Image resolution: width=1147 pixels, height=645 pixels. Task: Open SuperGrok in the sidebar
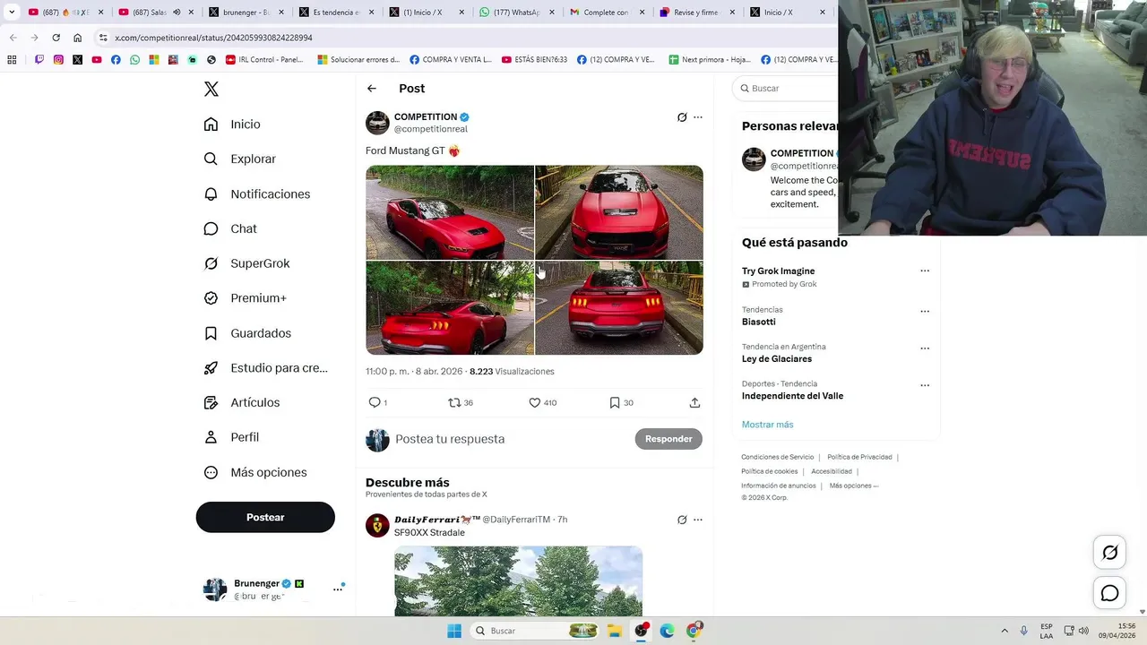click(247, 263)
